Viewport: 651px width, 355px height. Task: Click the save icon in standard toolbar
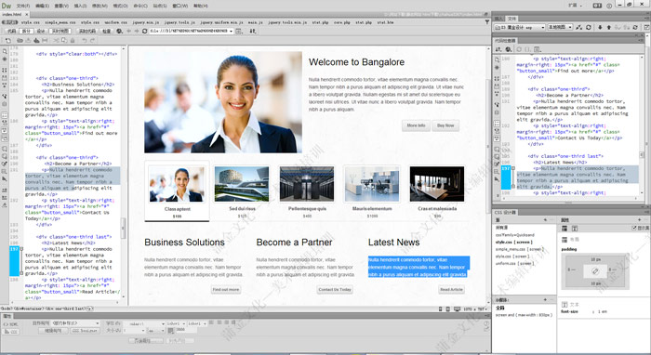point(36,41)
